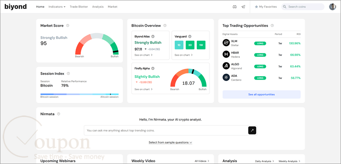Open Daily Analysis link
The height and width of the screenshot is (164, 341).
pyautogui.click(x=264, y=161)
